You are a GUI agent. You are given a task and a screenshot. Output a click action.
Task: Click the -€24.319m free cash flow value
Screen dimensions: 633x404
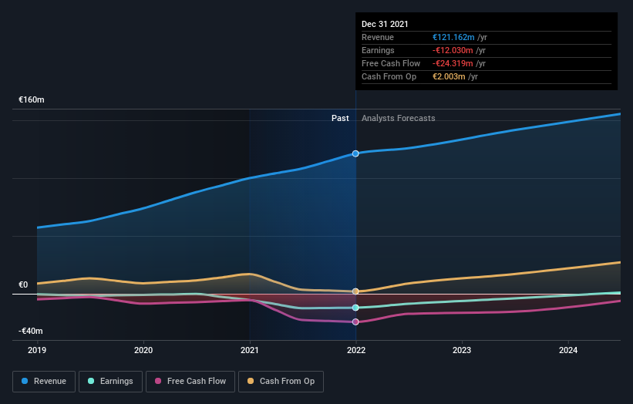pos(453,63)
